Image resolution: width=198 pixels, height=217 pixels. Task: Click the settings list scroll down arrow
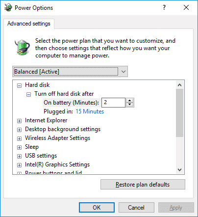point(180,170)
